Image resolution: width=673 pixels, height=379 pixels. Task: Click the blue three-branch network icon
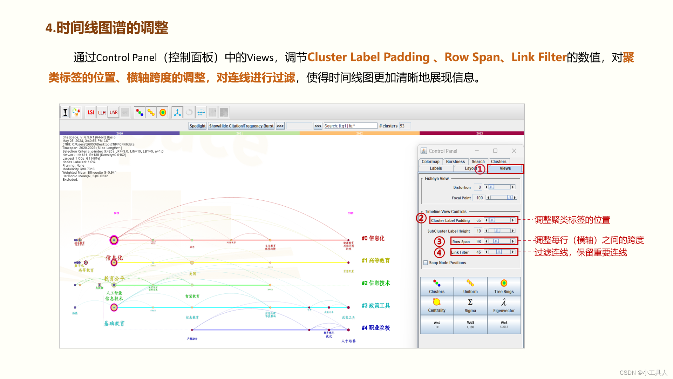click(x=177, y=112)
